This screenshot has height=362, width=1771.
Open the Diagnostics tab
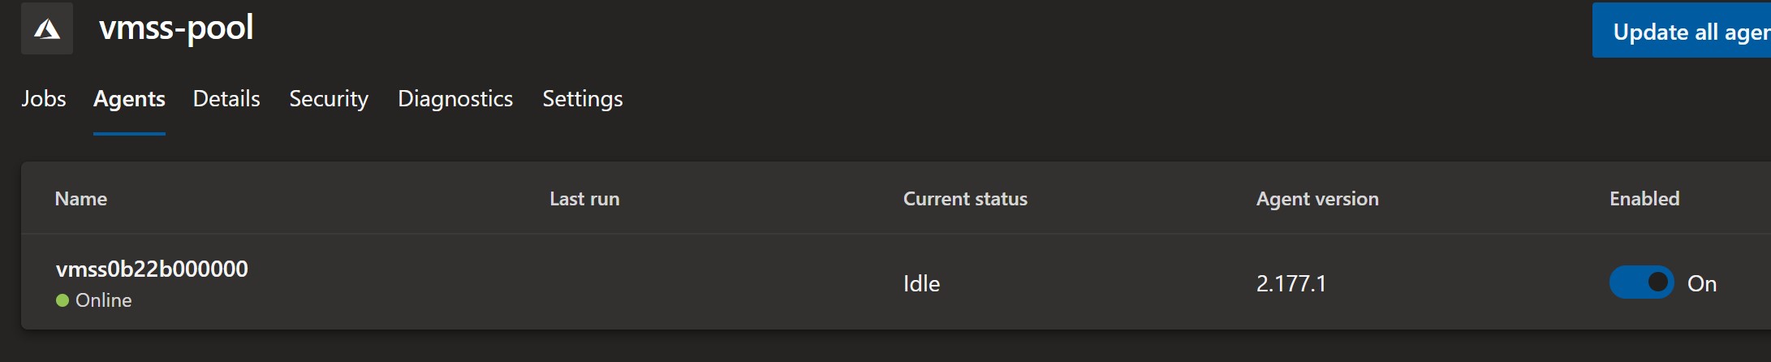455,98
